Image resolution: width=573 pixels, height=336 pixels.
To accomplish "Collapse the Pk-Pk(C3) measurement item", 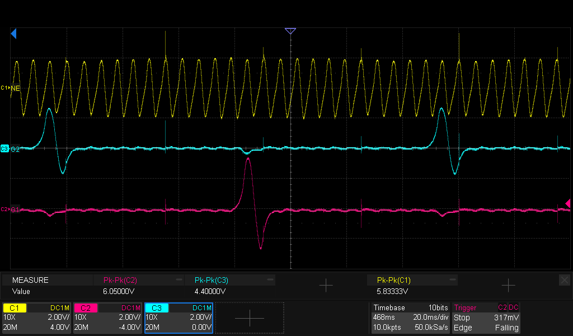I will [270, 279].
